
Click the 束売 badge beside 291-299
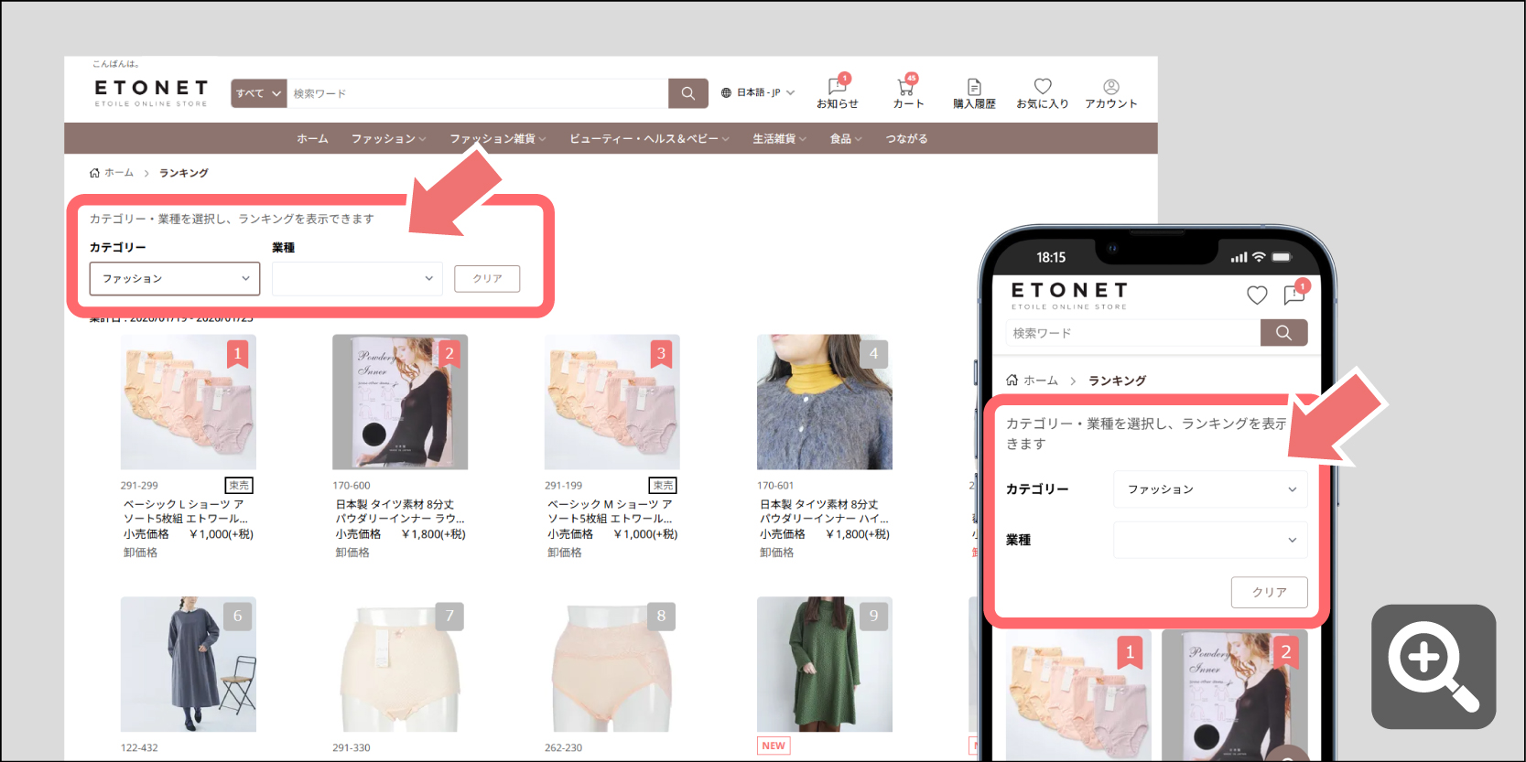[x=239, y=486]
